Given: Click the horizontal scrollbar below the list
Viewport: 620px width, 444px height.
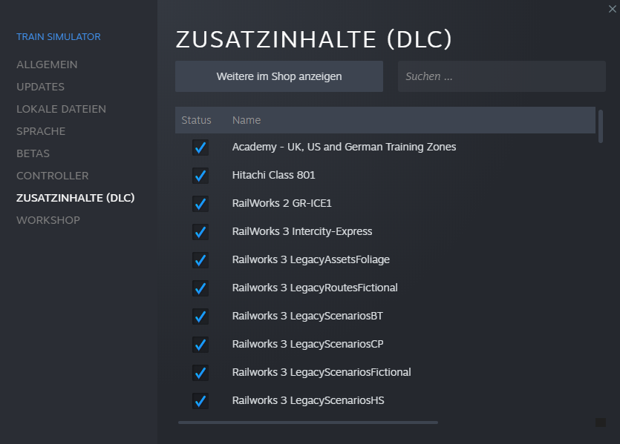Looking at the screenshot, I should coord(307,423).
